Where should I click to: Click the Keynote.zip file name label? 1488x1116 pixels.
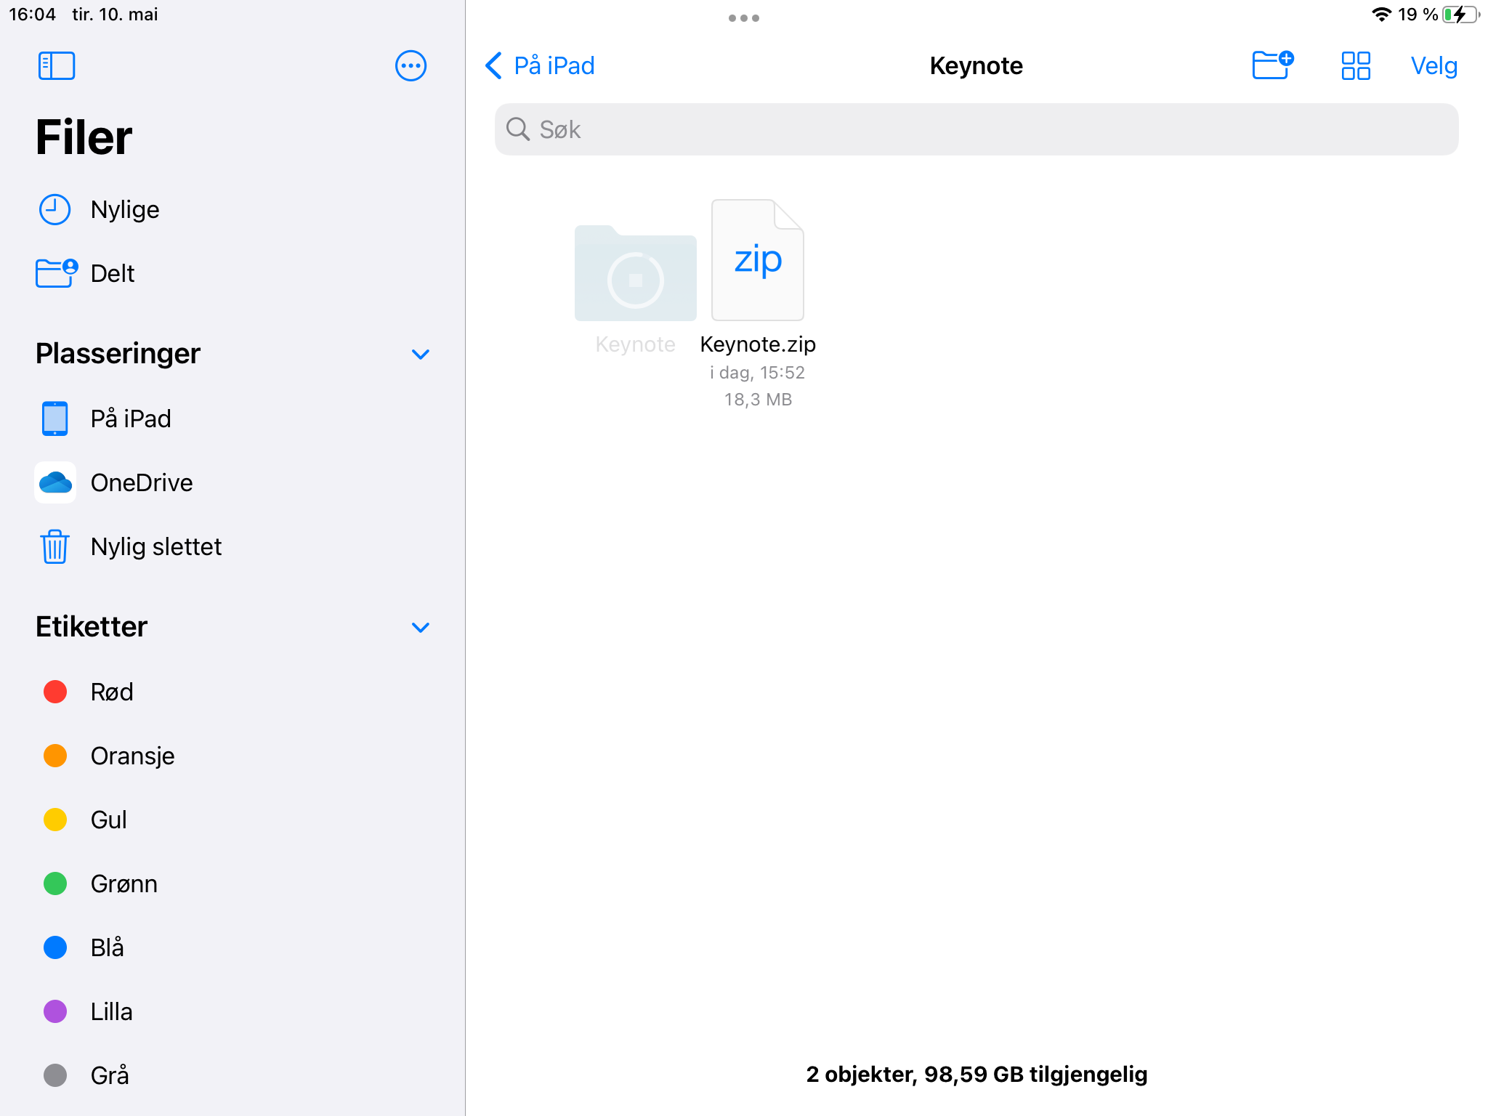click(x=758, y=344)
